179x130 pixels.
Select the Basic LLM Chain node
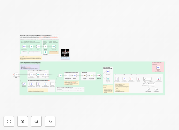[x=147, y=79]
